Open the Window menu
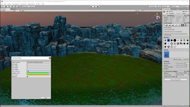This screenshot has height=107, width=190. (38, 4)
